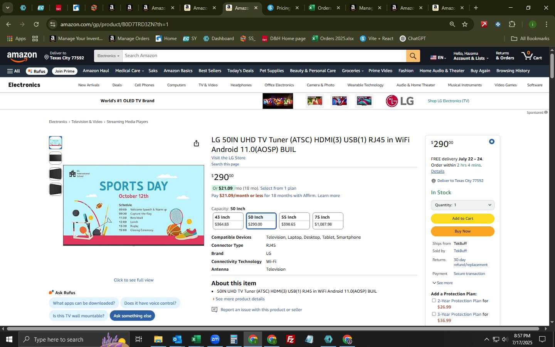This screenshot has width=555, height=347.
Task: Click the Amazon logo
Action: click(22, 57)
